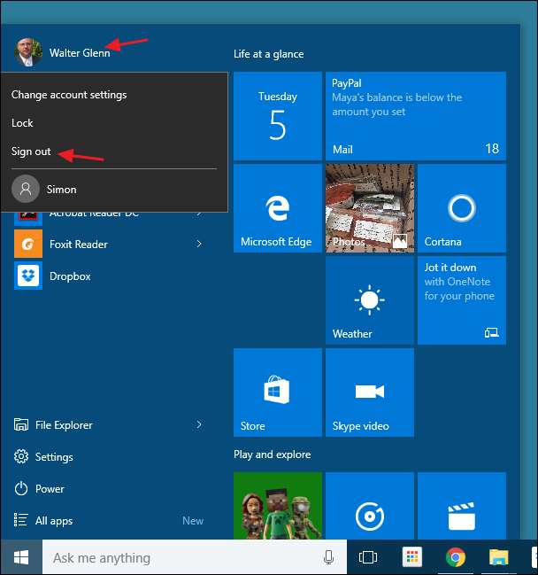538x575 pixels.
Task: Choose Lock in the account menu
Action: click(x=22, y=123)
